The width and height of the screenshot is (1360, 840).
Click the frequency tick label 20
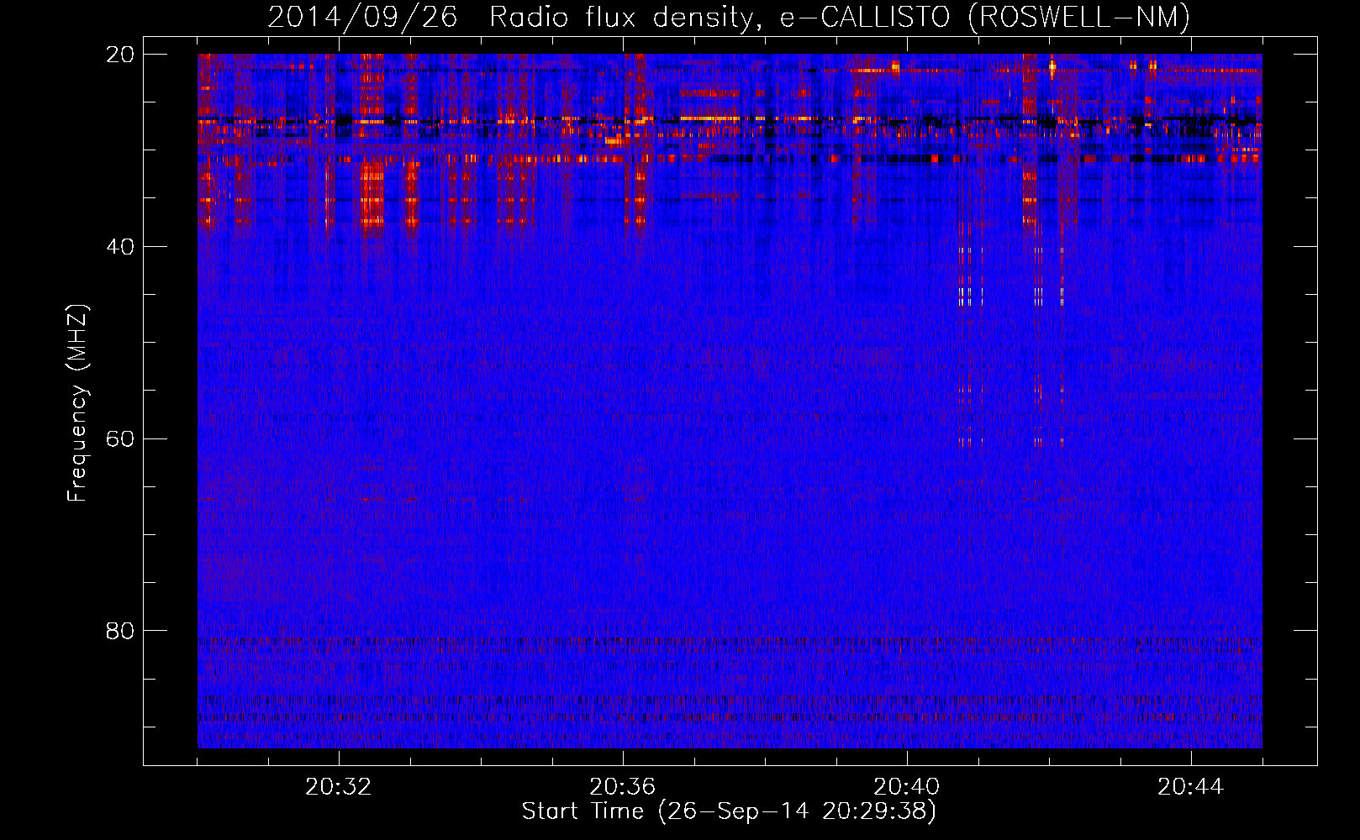pos(120,55)
